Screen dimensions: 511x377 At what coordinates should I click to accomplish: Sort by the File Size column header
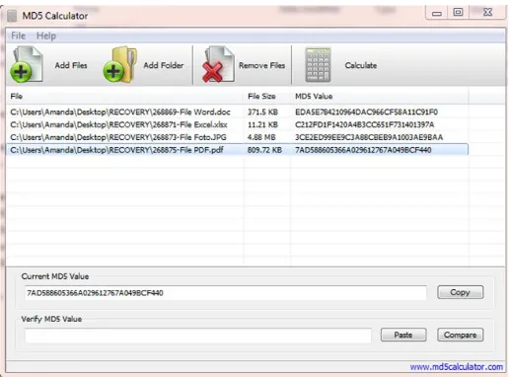(x=267, y=96)
